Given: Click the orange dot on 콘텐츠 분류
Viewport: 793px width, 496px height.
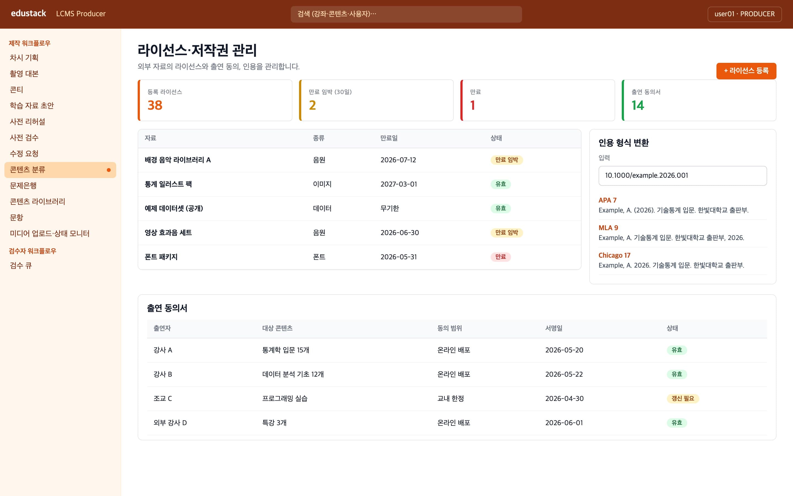Looking at the screenshot, I should pos(109,170).
